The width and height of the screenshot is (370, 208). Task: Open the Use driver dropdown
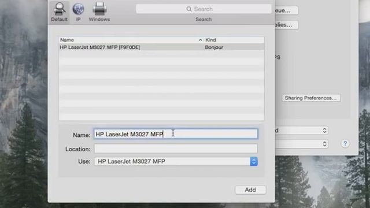point(176,162)
